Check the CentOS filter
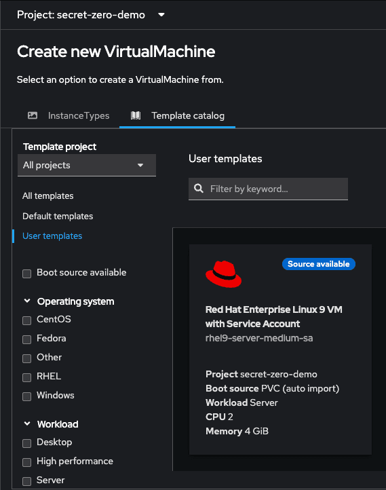 [x=27, y=320]
